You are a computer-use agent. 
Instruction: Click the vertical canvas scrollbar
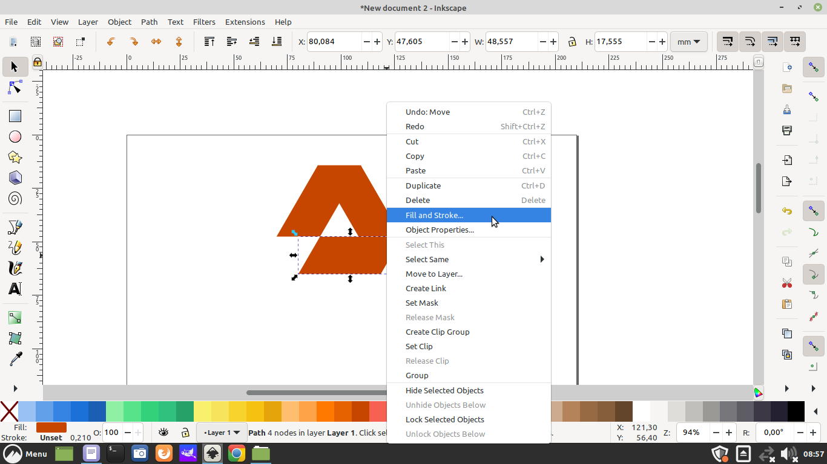point(759,188)
